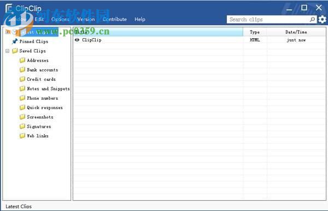Select the Quick responses folder label
Viewport: 328px width, 211px height.
(45, 108)
